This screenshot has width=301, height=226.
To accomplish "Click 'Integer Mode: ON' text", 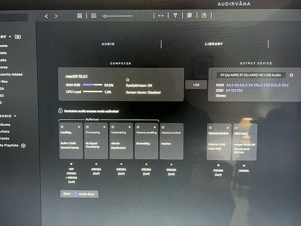I will click(x=245, y=145).
